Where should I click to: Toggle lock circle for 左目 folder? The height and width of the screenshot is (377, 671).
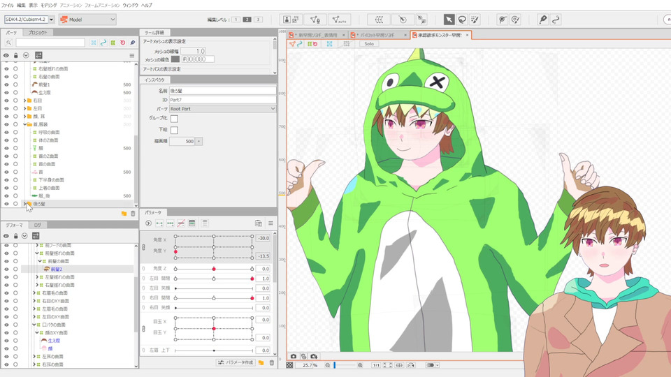coord(15,109)
